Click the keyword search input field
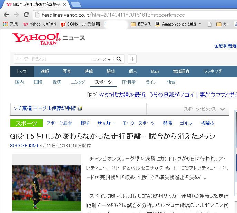Screen dimensions: 237x213 tap(52, 59)
